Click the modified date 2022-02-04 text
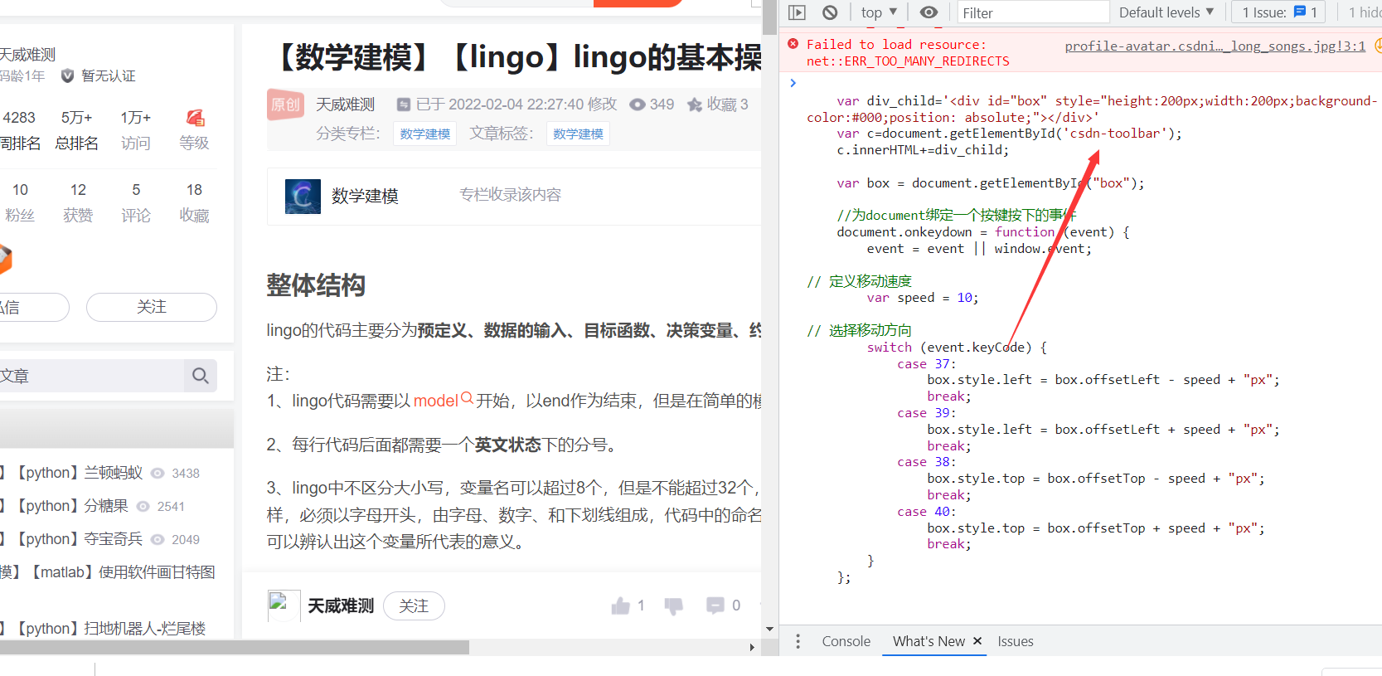The image size is (1382, 676). (516, 105)
